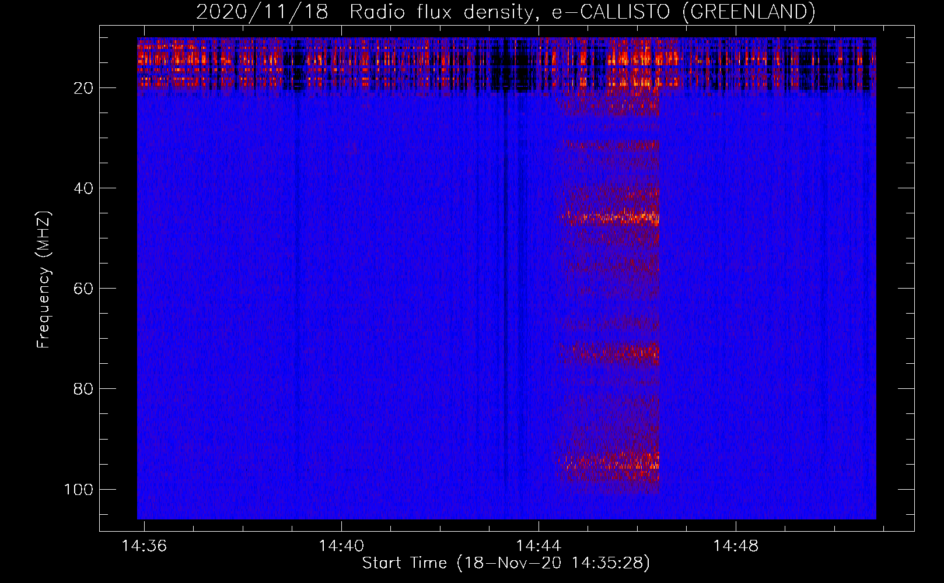Click the 20 frequency tick label

[83, 88]
